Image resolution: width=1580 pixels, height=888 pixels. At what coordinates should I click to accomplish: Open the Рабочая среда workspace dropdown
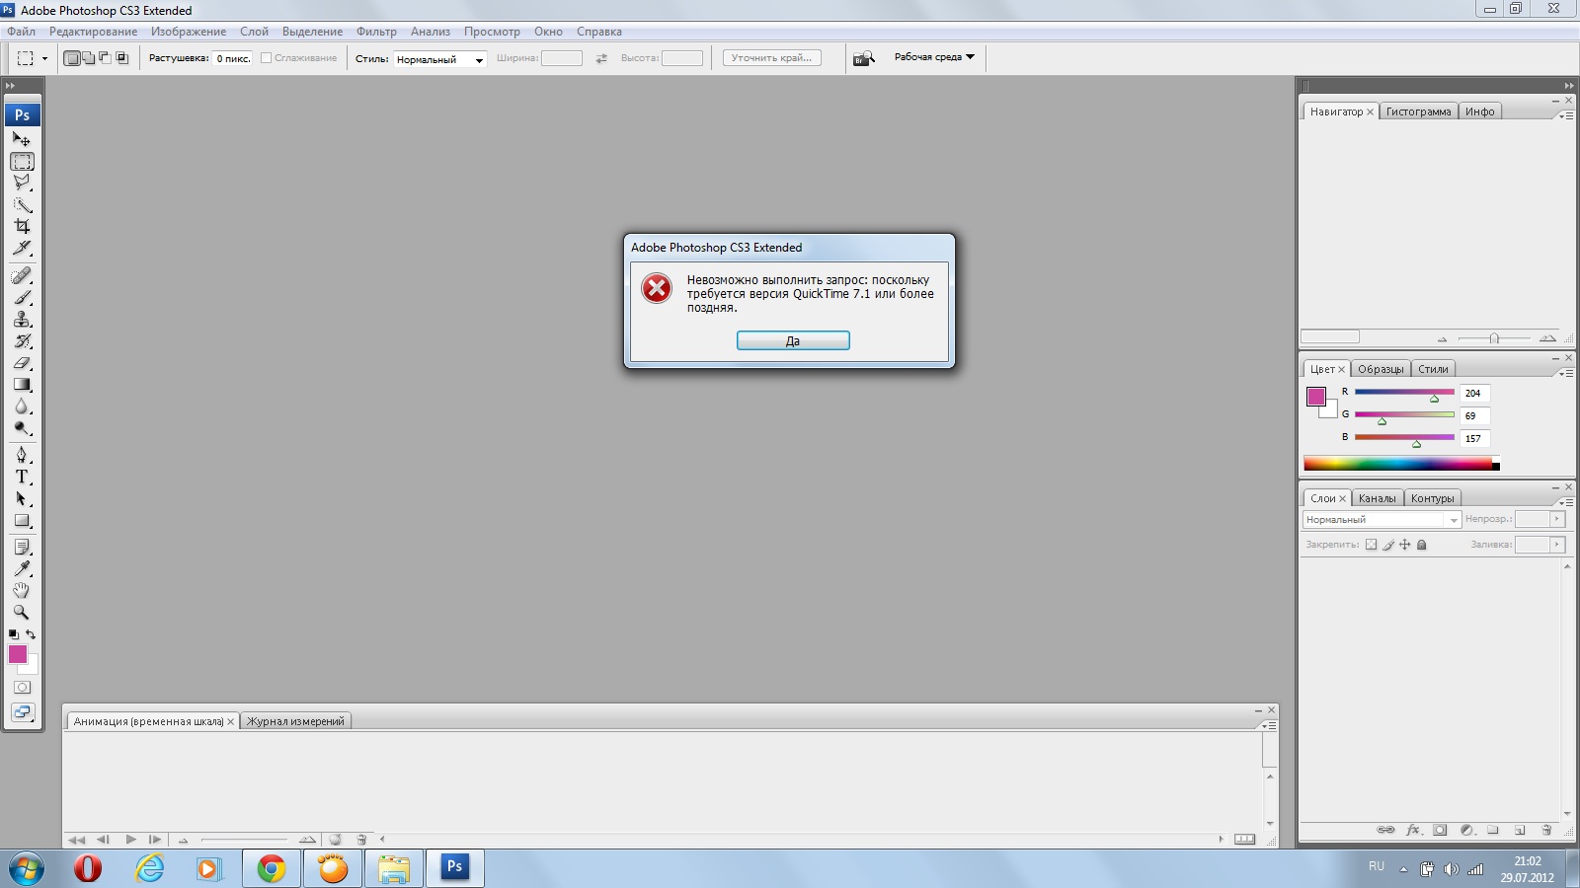coord(934,57)
